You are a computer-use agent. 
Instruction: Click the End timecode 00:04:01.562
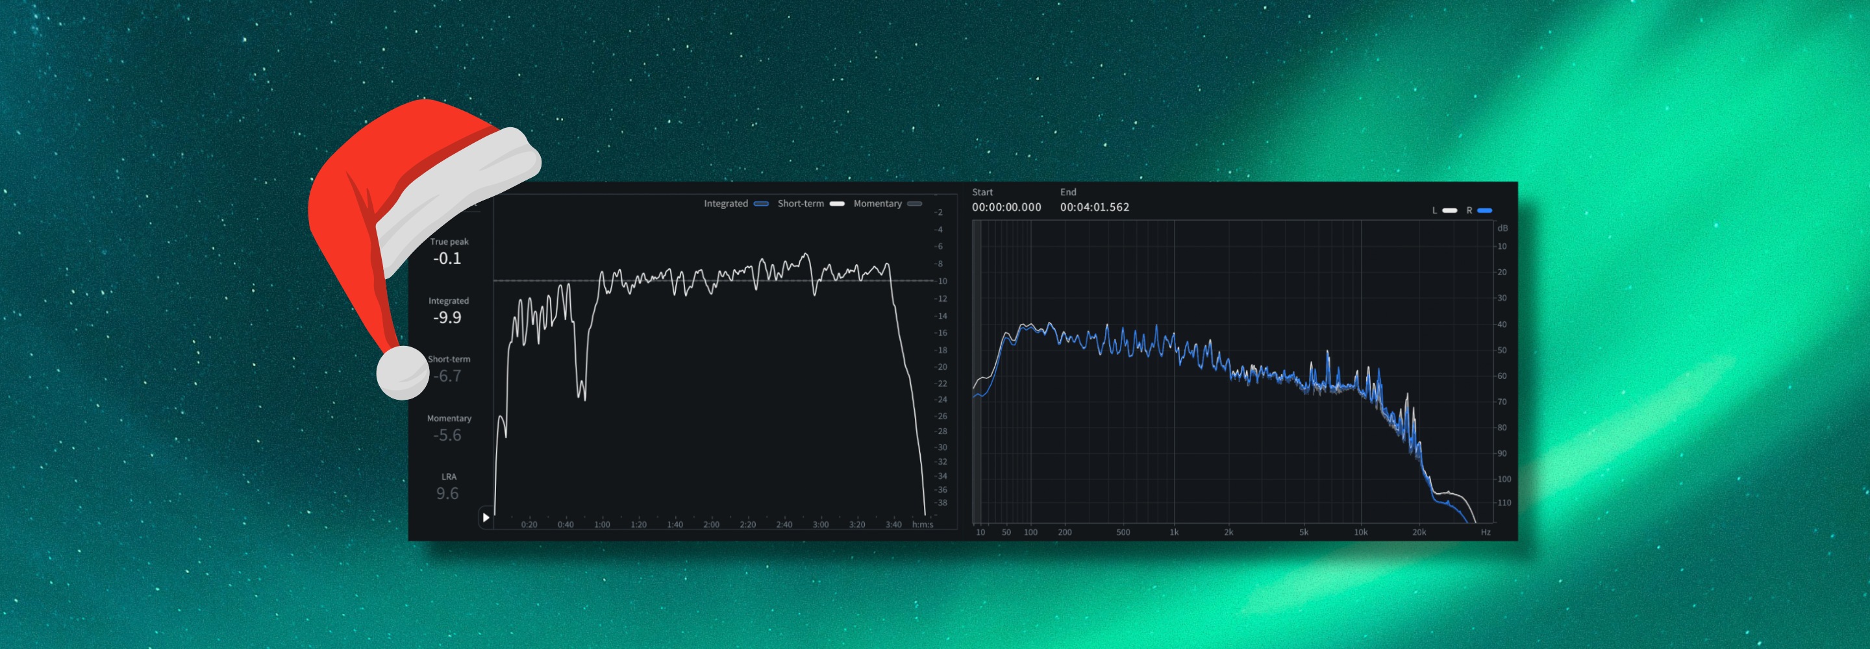[1094, 208]
